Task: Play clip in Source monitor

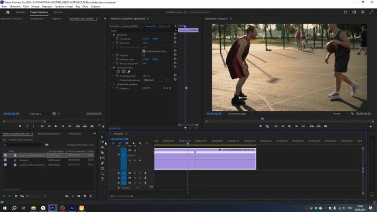Action: 56,126
